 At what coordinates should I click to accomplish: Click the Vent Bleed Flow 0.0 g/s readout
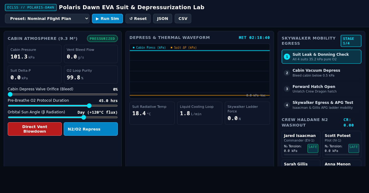91,54
